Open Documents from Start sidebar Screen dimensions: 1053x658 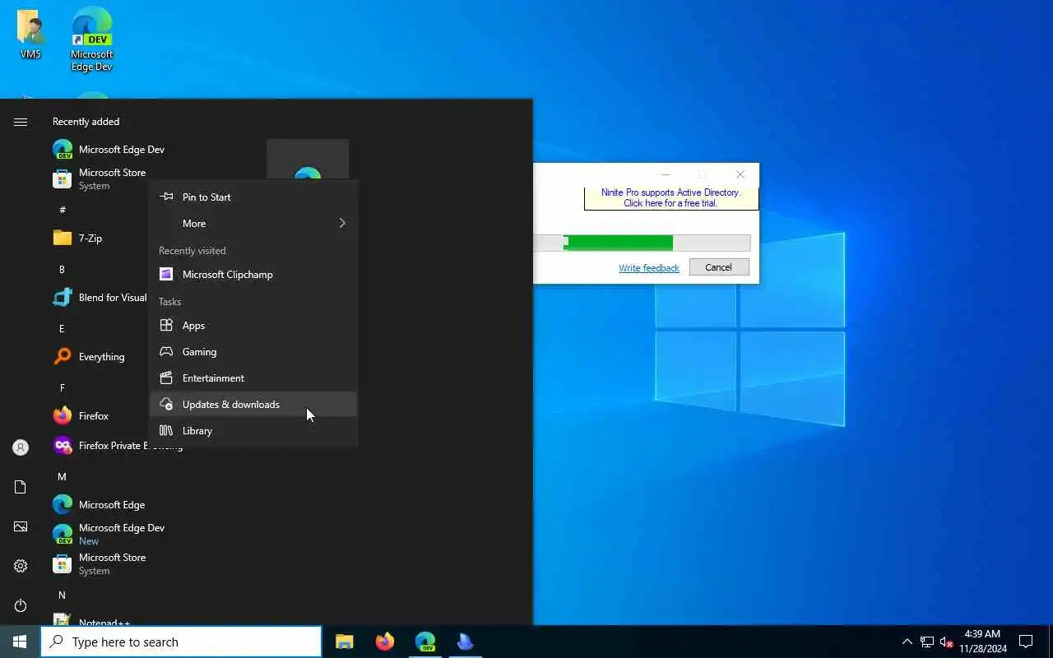pos(21,487)
